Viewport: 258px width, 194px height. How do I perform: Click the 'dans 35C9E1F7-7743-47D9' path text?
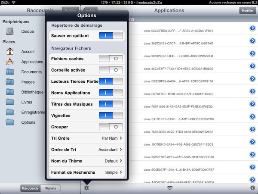tap(178, 69)
